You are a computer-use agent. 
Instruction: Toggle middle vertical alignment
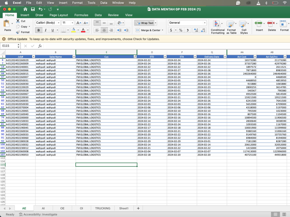pyautogui.click(x=104, y=23)
